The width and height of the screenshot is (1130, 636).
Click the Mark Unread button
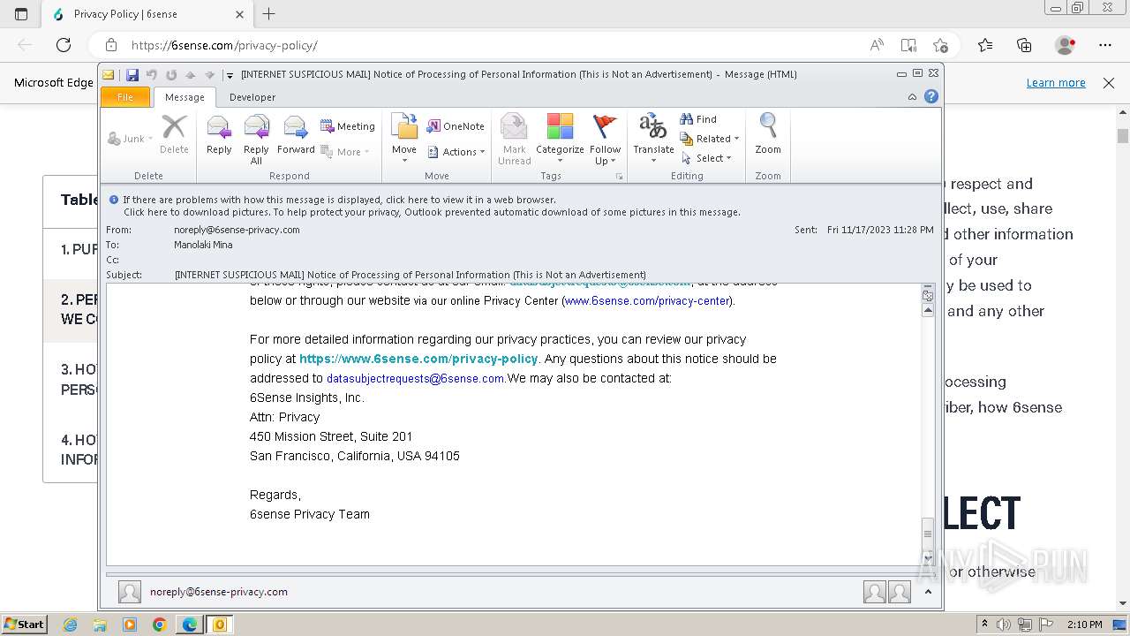[514, 140]
